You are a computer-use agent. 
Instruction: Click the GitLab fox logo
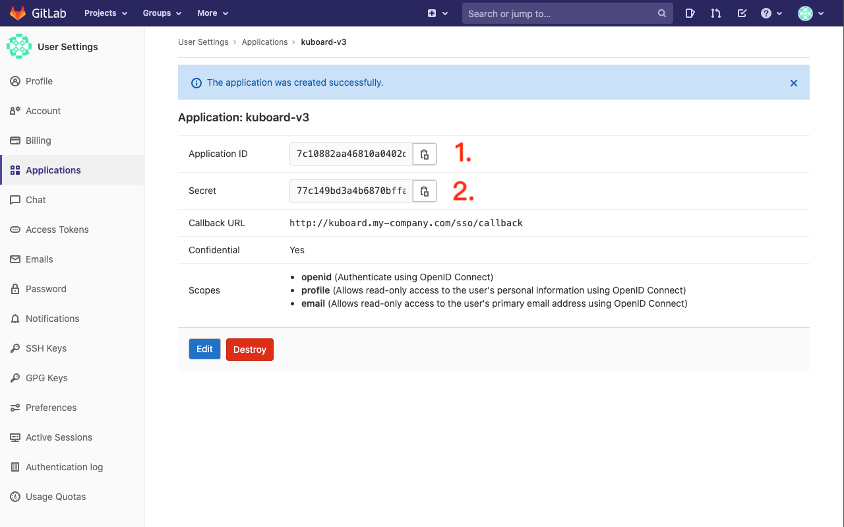[18, 13]
